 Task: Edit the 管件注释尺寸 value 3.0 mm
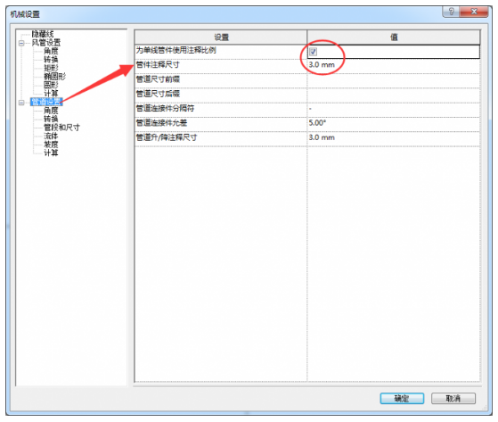pyautogui.click(x=394, y=66)
